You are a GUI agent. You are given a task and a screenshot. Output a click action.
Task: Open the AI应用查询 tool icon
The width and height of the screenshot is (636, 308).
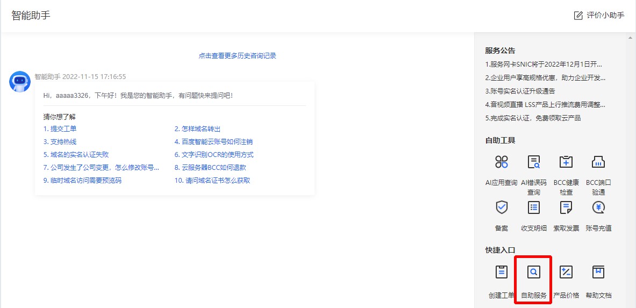tap(502, 161)
